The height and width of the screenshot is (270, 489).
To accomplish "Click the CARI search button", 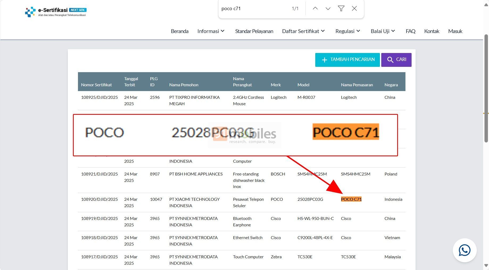I will (x=396, y=60).
